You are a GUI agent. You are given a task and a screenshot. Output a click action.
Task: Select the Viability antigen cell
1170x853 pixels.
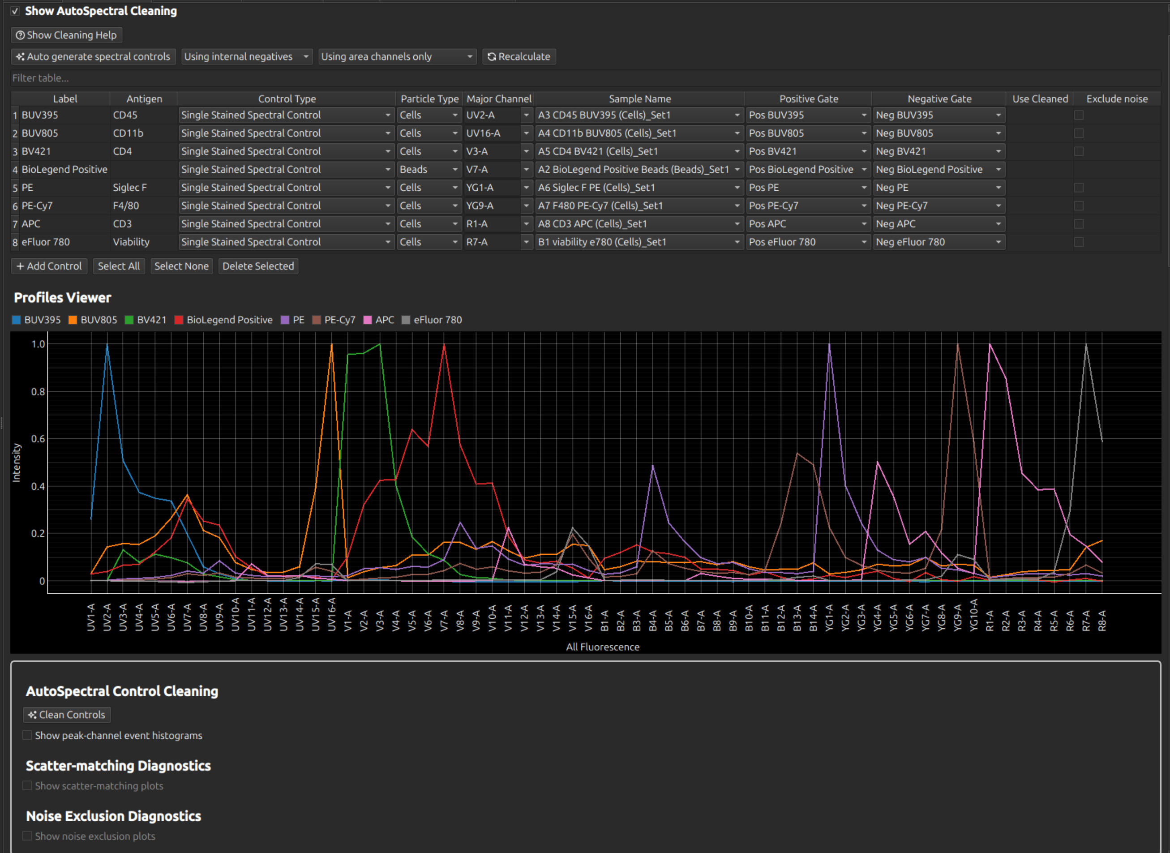(x=144, y=242)
